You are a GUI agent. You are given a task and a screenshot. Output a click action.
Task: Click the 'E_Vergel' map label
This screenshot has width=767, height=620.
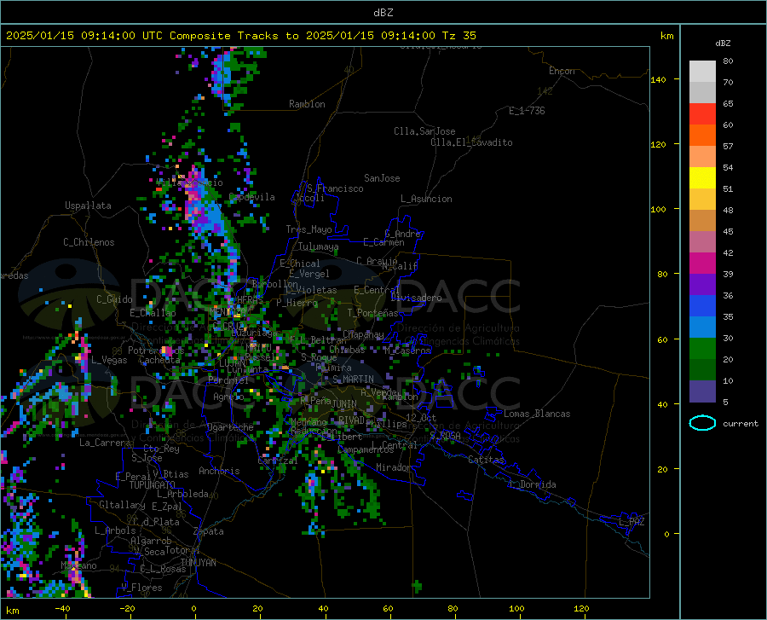[309, 274]
